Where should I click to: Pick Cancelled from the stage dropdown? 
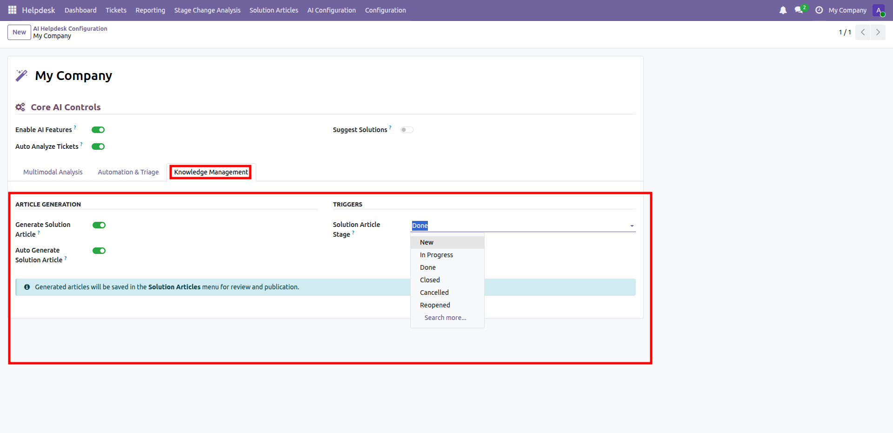[x=447, y=293]
